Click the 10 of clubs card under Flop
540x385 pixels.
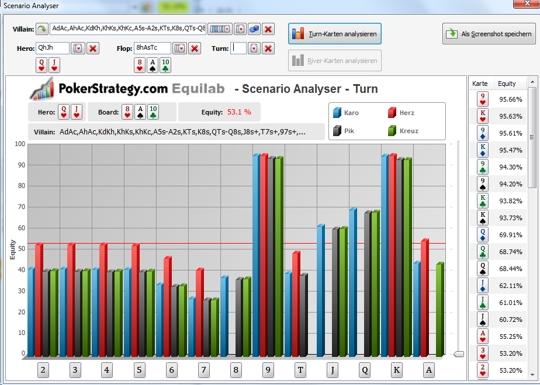point(165,65)
